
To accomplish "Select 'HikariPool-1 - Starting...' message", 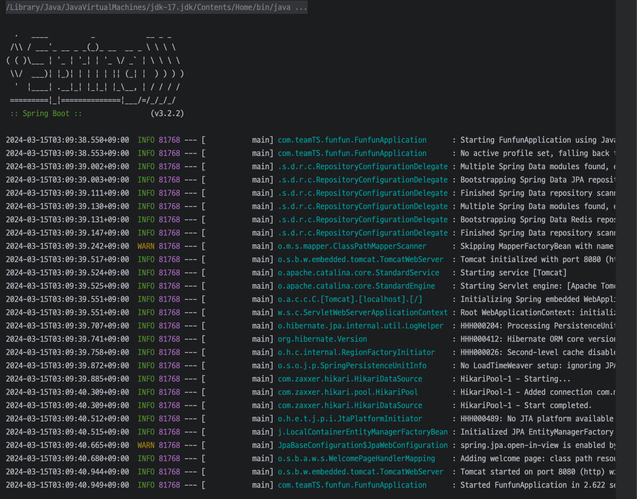I will pos(515,379).
